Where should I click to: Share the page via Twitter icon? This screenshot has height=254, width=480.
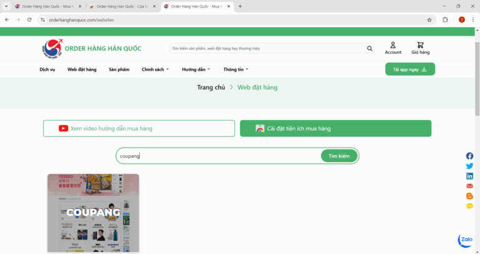tap(469, 166)
